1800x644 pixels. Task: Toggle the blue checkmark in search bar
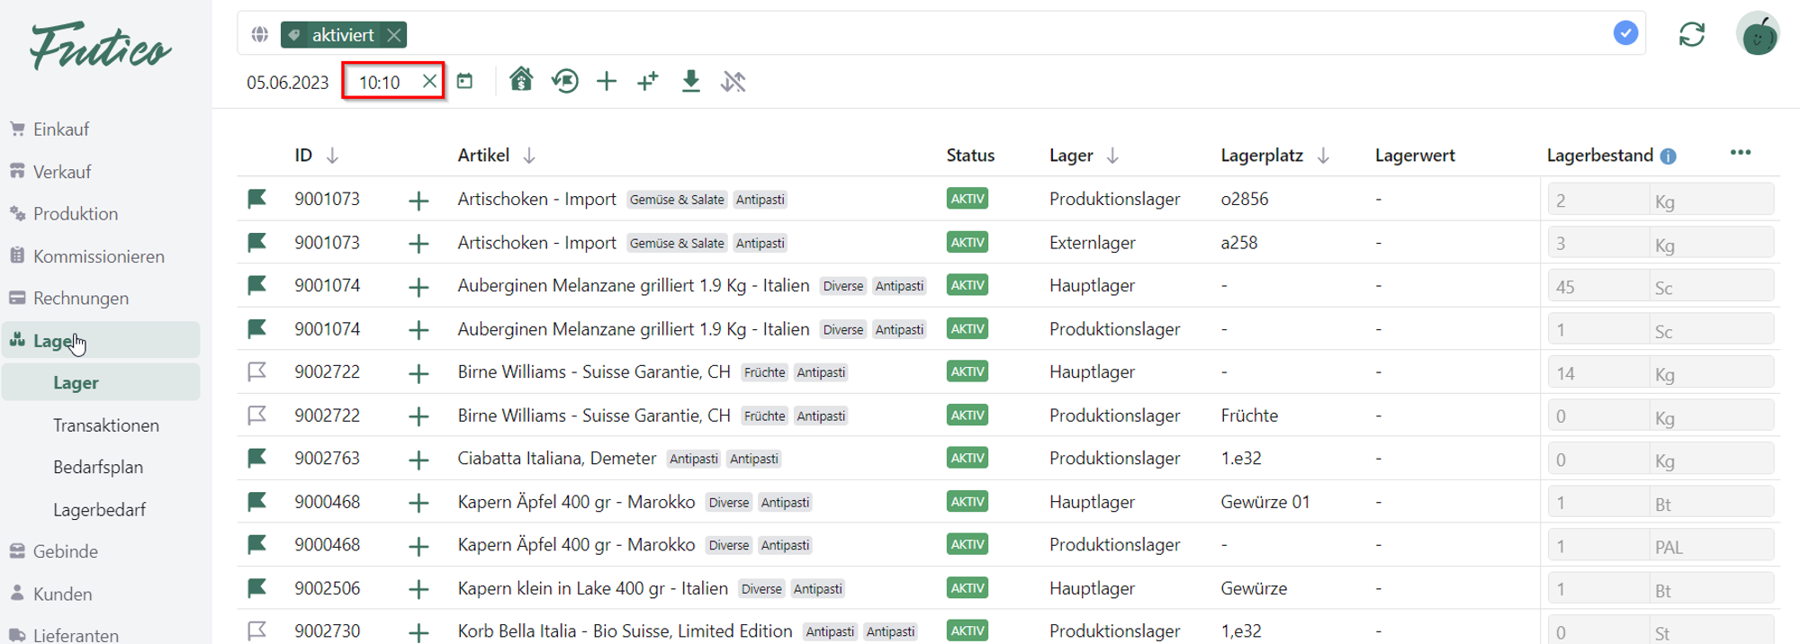(1624, 33)
